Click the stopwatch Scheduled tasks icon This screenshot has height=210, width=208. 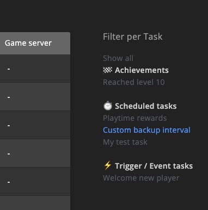tap(108, 106)
